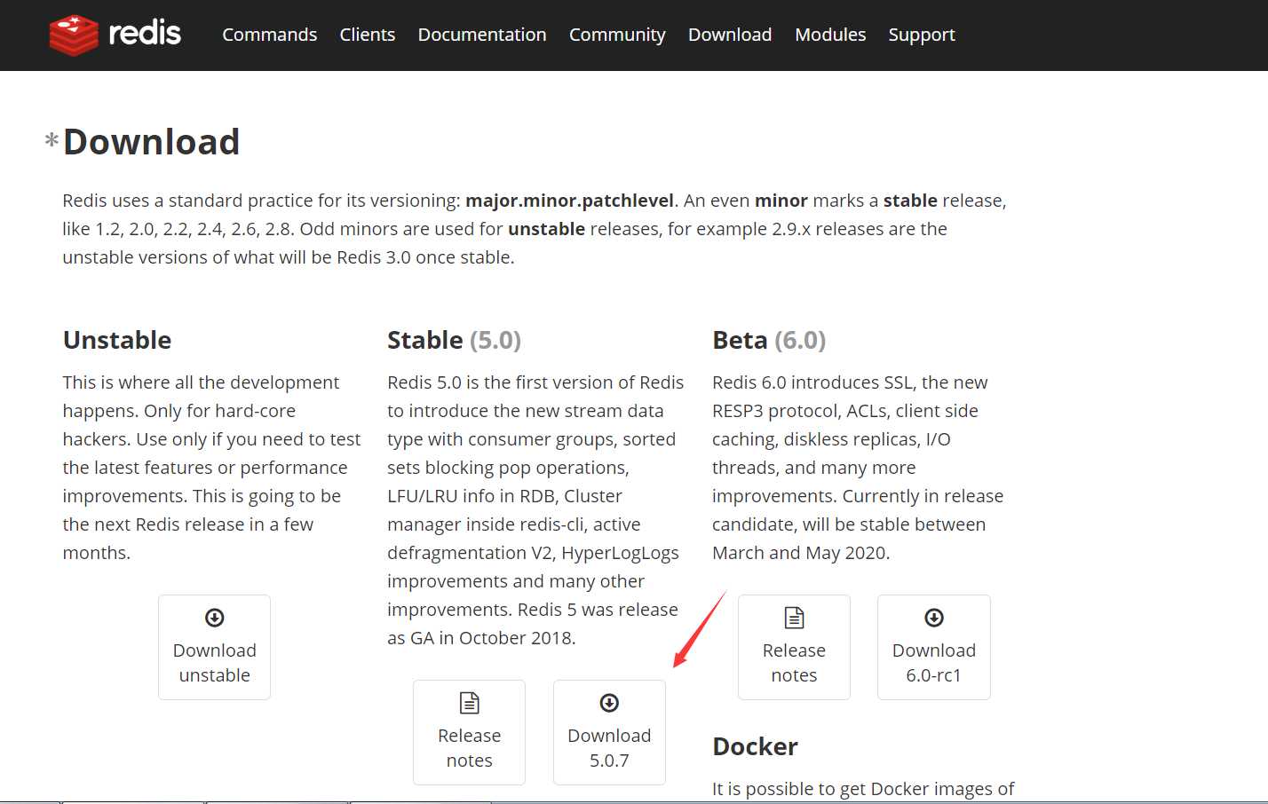
Task: Open the Clients page from navigation
Action: [368, 35]
